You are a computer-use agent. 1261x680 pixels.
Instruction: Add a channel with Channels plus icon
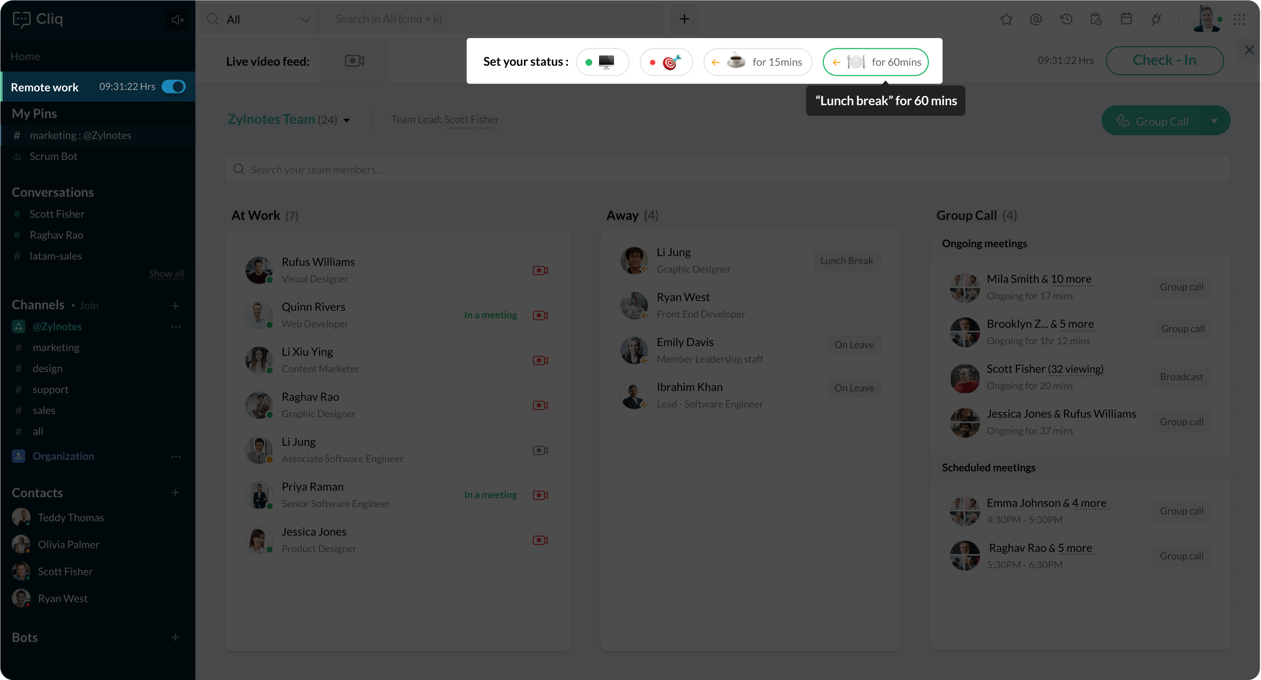[x=175, y=306]
